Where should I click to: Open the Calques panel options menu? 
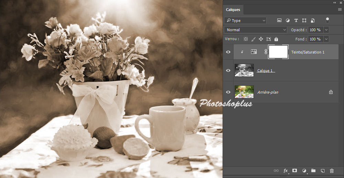340,10
